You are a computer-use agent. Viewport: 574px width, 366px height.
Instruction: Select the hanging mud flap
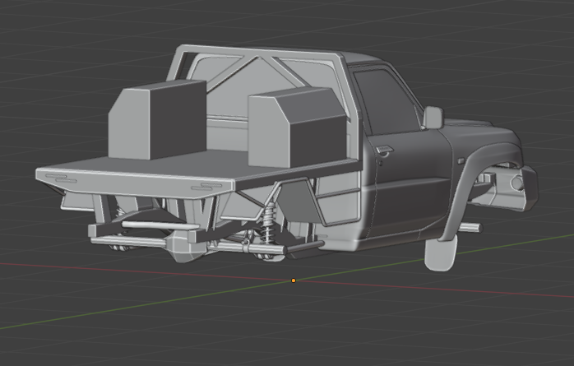(440, 254)
